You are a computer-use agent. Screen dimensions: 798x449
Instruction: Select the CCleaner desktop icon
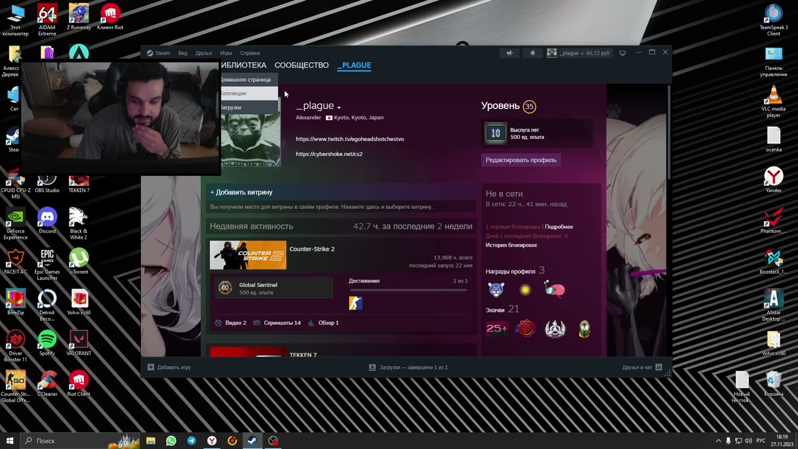click(47, 384)
